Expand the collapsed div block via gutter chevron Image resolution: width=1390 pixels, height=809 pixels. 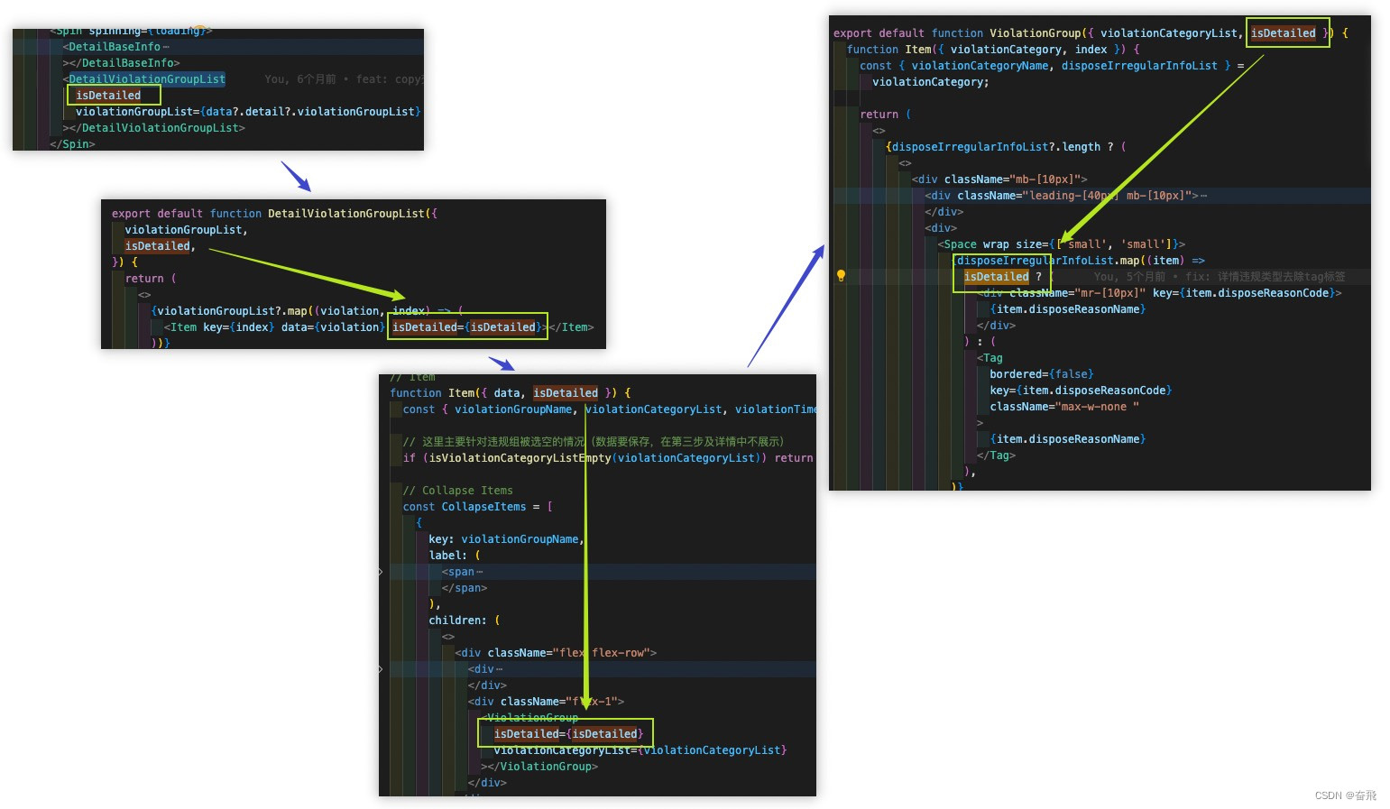(x=380, y=669)
